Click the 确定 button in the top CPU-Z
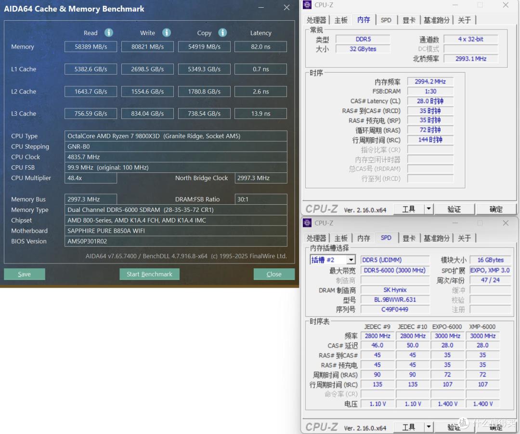This screenshot has width=520, height=434. 496,209
